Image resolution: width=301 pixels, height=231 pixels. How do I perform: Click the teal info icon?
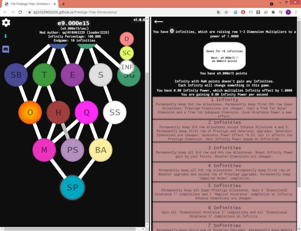[5, 36]
